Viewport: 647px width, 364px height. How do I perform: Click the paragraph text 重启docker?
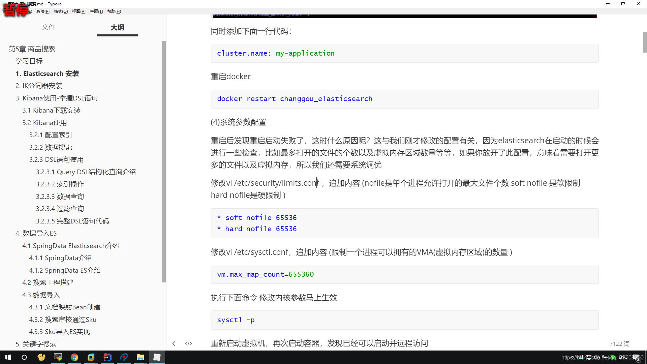click(x=230, y=77)
